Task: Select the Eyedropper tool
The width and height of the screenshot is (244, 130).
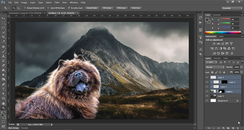Action: click(x=3, y=42)
